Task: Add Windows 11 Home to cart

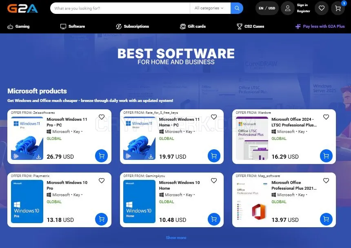Action: [214, 156]
